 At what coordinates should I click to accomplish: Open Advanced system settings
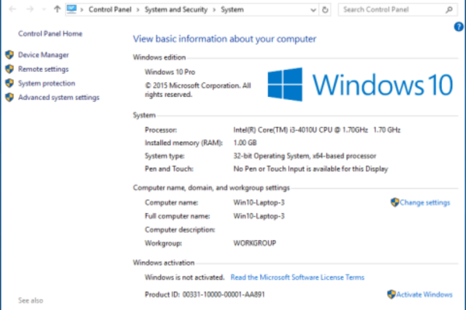click(x=58, y=97)
